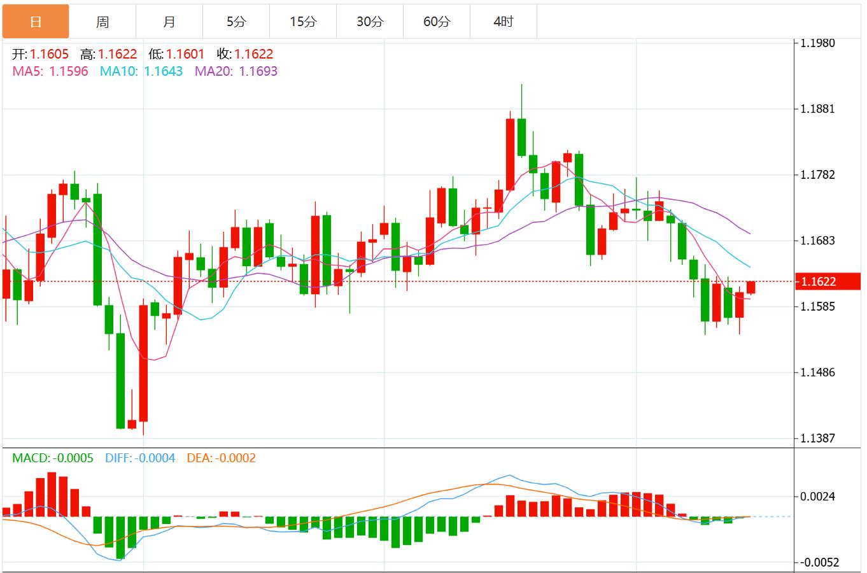Click the 开 opening price value 1.1605
Screen dimensions: 867x573
click(x=49, y=55)
